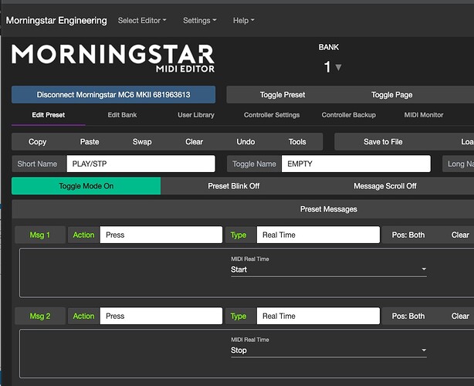Turn off Toggle Mode On
Screen dimensions: 474x386
pos(86,186)
